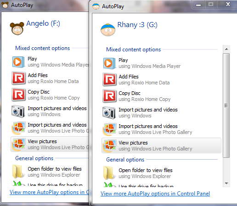This screenshot has height=206, width=237.
Task: Click Mixed content options heading in Rhany window
Action: coord(134,50)
